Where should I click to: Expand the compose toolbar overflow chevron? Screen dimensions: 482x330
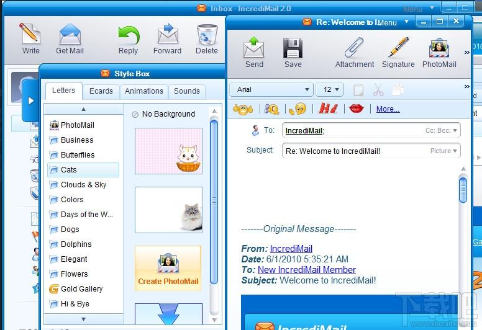click(x=466, y=53)
